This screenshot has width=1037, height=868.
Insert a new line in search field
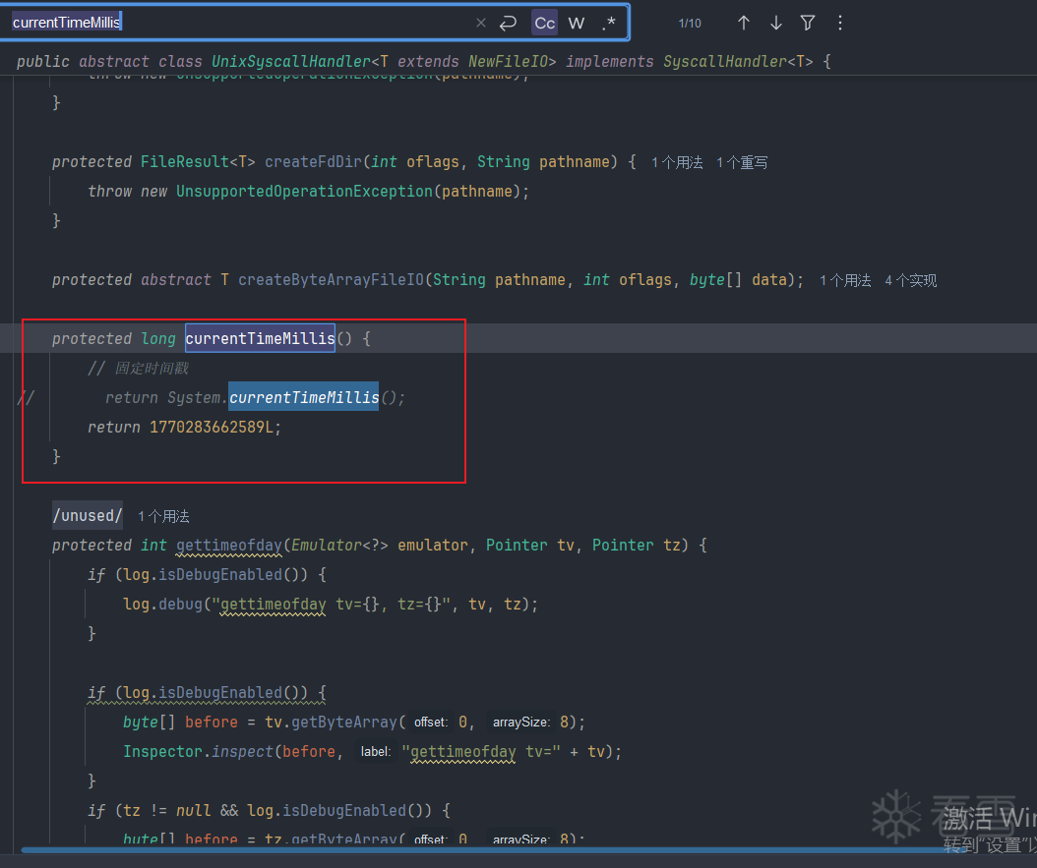508,24
